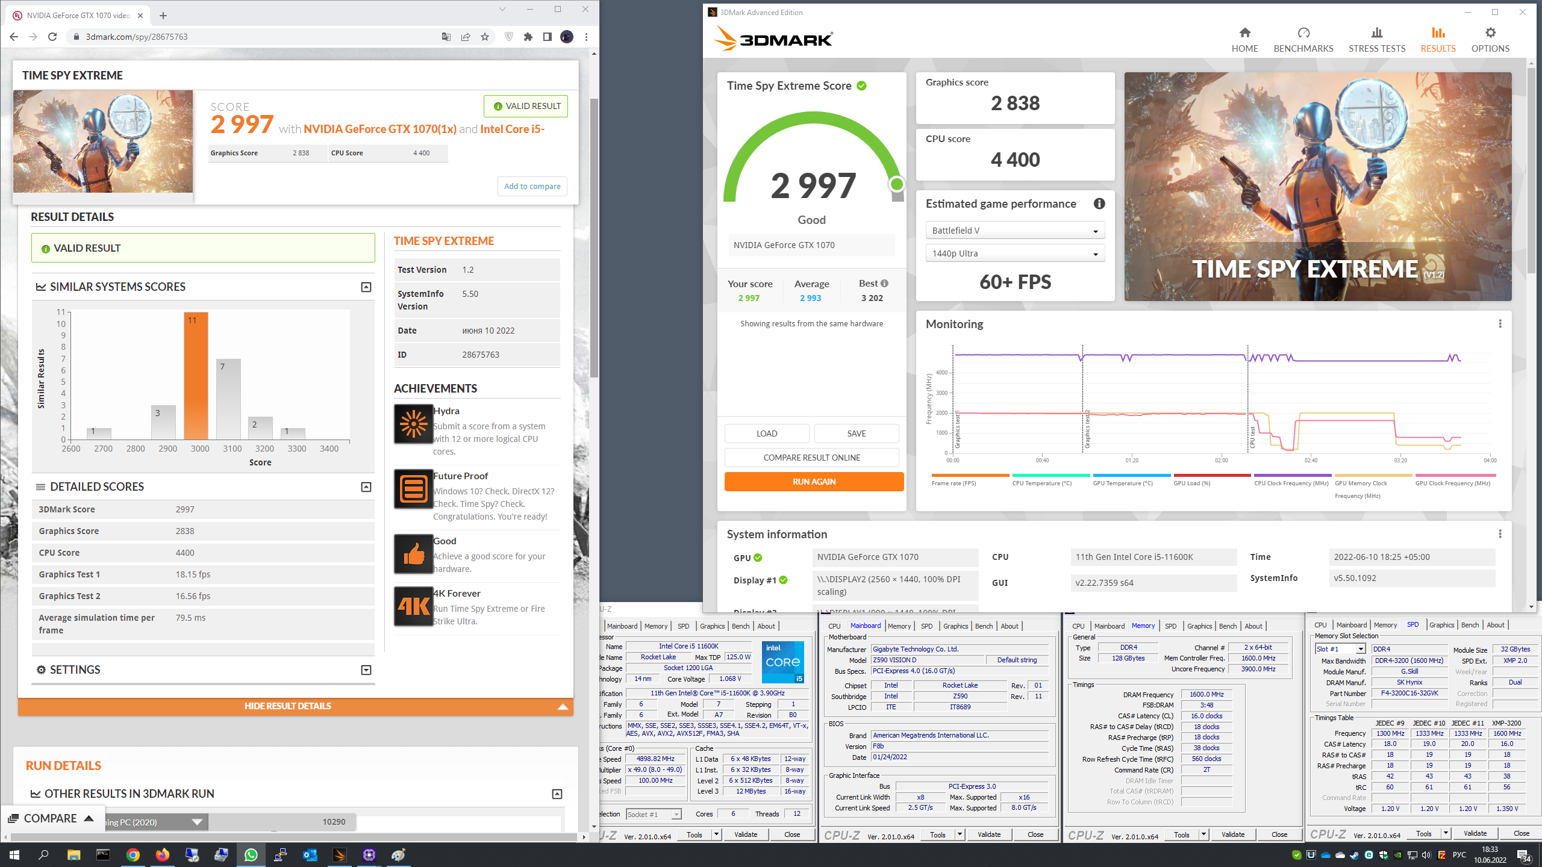Switch to Bench tab in CPU-Z Memory window

[1228, 626]
